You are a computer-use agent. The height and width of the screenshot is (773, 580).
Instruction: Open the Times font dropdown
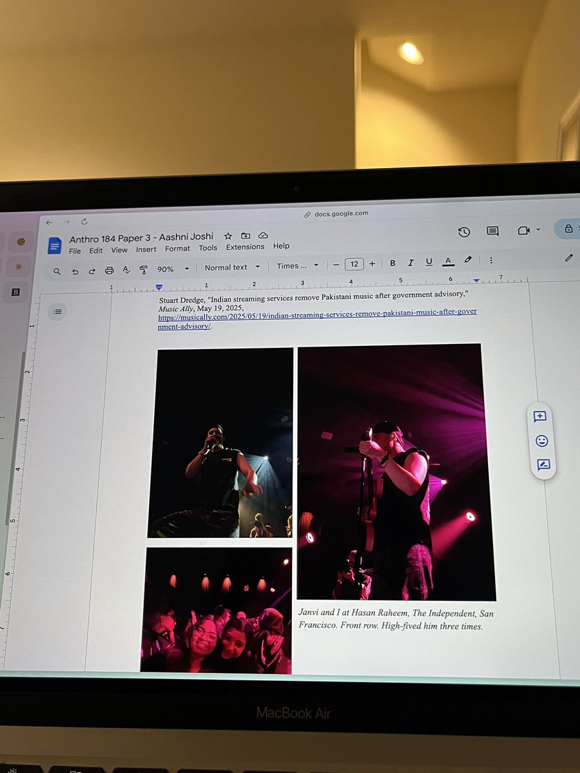click(x=298, y=265)
